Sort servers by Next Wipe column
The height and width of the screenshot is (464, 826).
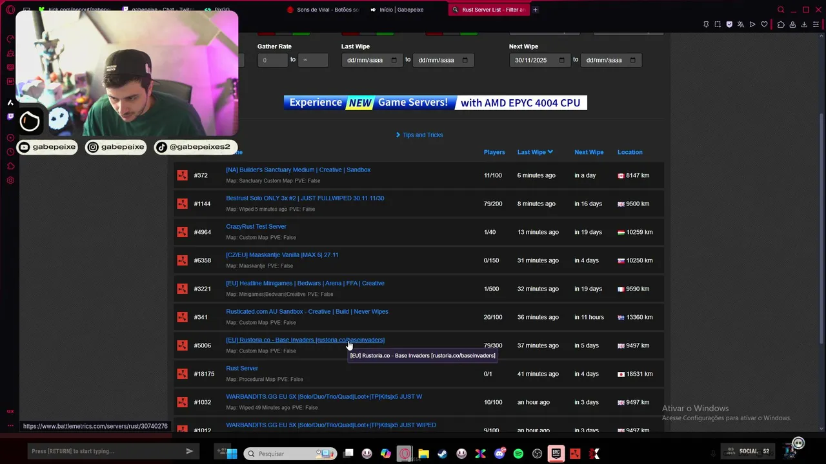[589, 152]
